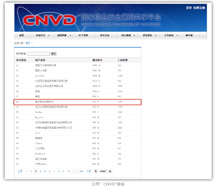Viewport: 223px width, 188px height.
Task: Click the 提交 submit button
Action: click(x=54, y=54)
